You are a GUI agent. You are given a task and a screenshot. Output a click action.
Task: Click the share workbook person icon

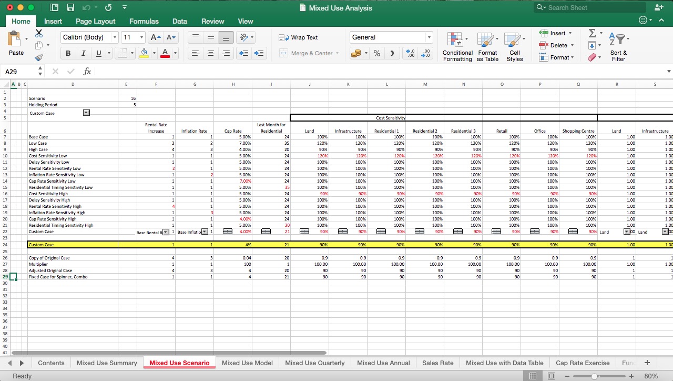click(x=659, y=7)
